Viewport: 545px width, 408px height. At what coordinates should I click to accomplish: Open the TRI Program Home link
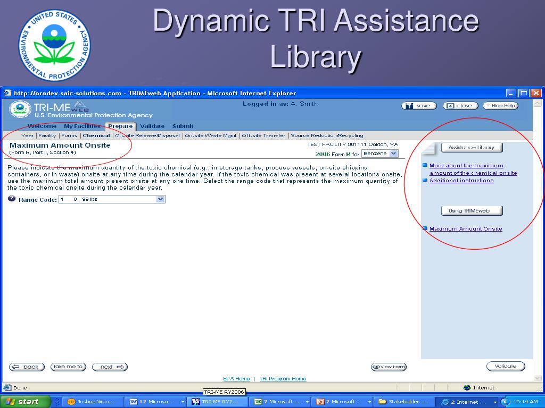(283, 378)
